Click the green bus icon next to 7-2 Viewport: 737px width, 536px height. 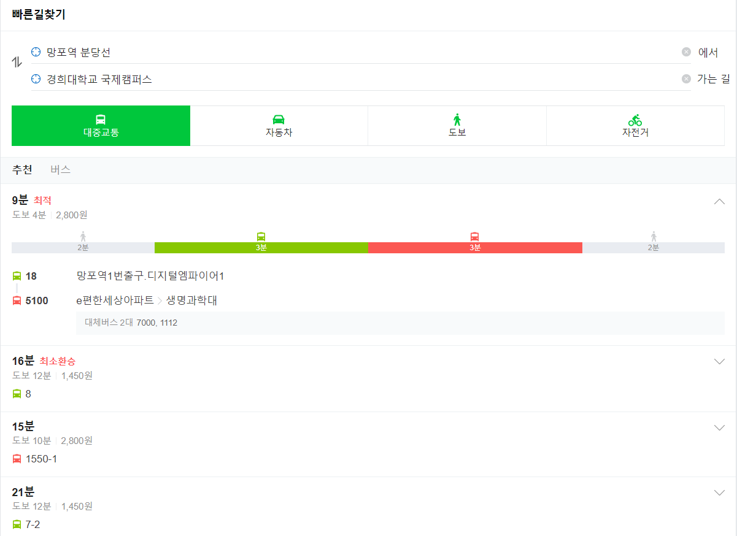pos(17,524)
